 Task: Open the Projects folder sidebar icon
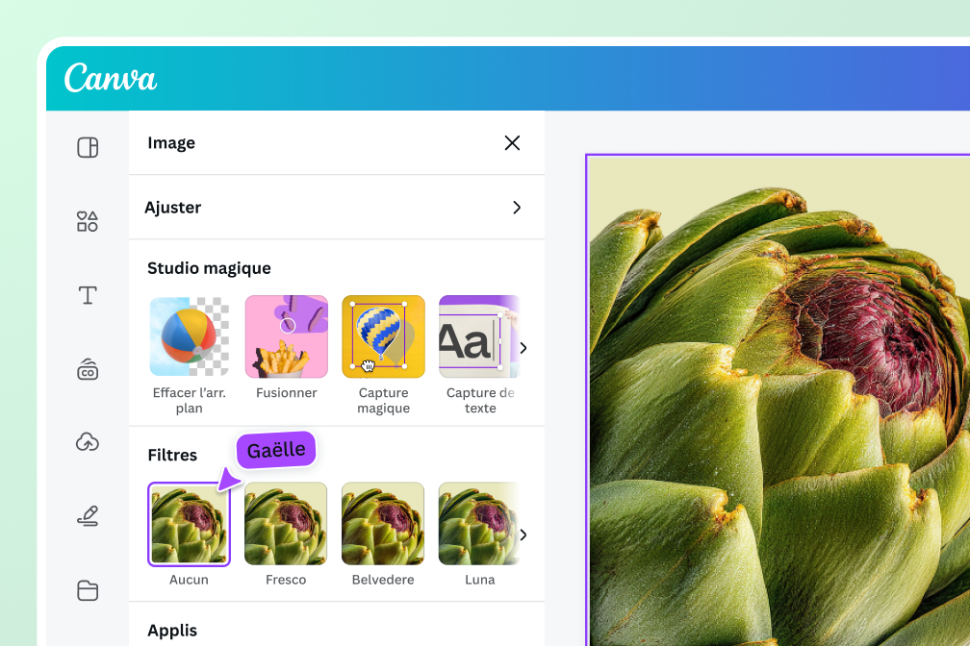88,590
